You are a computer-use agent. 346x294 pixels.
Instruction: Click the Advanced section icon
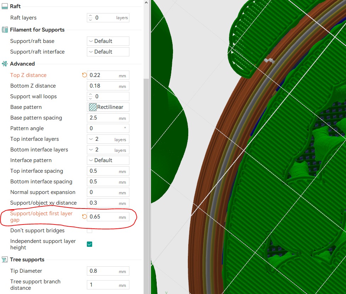pyautogui.click(x=5, y=64)
